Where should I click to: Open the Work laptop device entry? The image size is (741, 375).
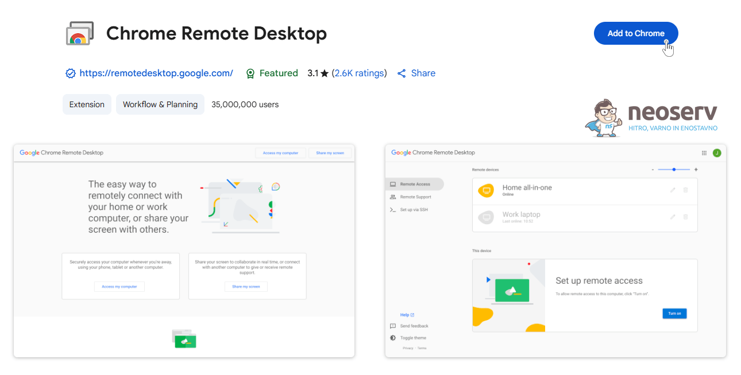(585, 218)
